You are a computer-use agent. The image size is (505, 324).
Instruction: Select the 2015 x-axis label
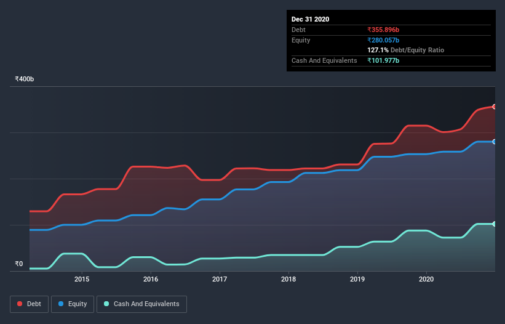(x=82, y=279)
